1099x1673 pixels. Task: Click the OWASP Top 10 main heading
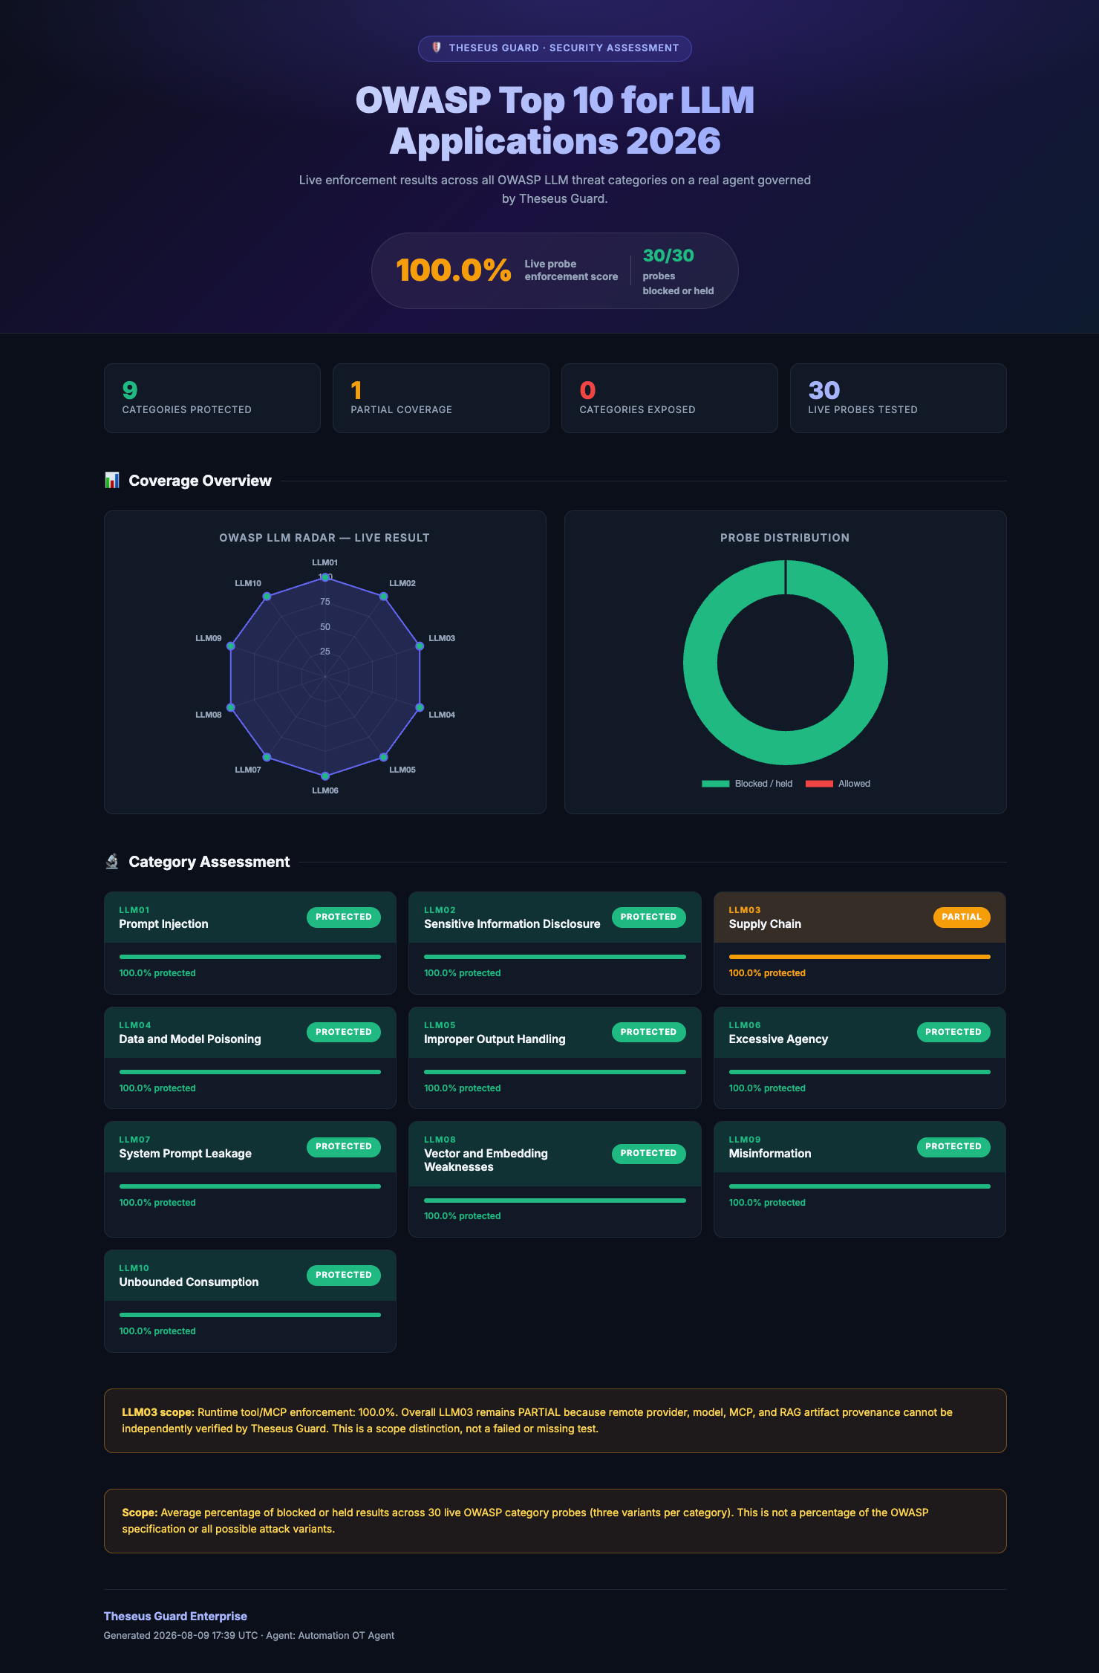[x=555, y=120]
